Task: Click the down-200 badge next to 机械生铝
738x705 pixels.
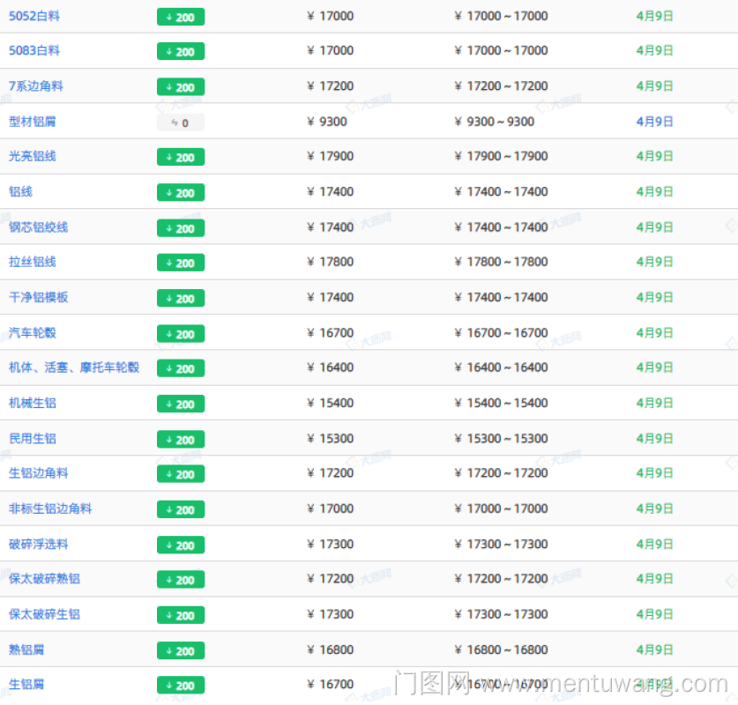Action: pos(180,404)
